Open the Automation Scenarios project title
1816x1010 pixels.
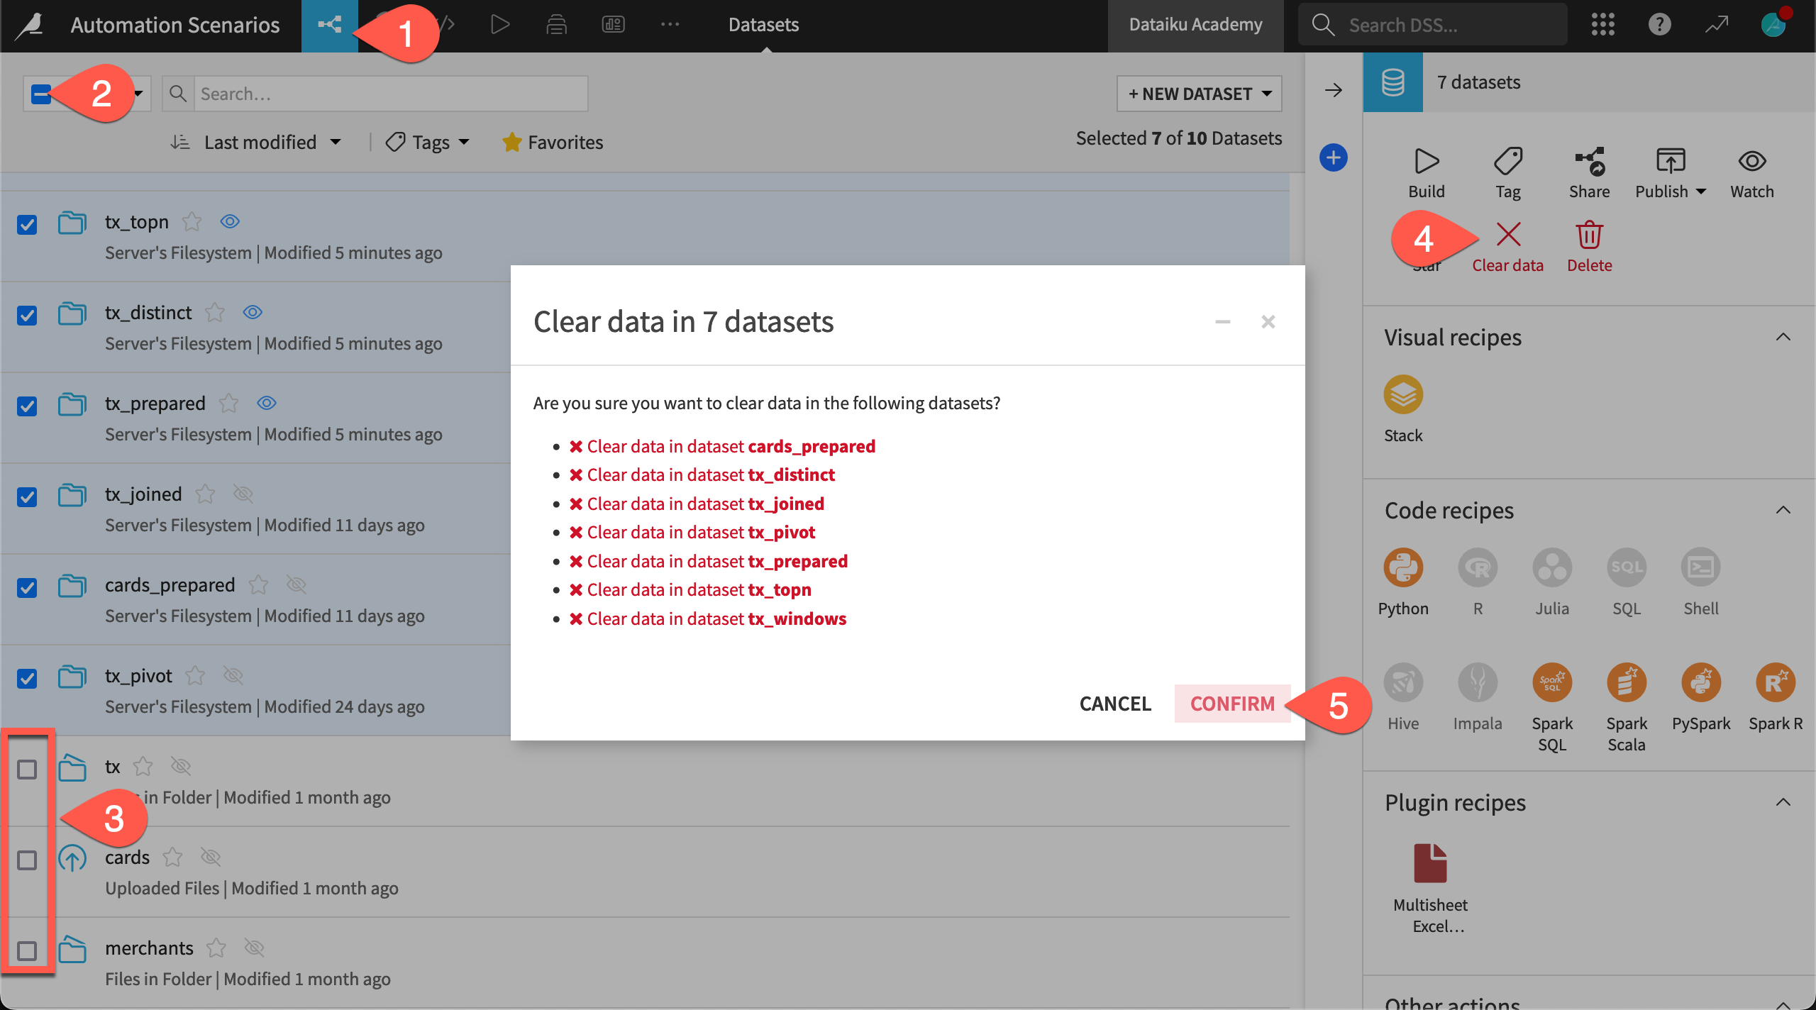tap(175, 26)
